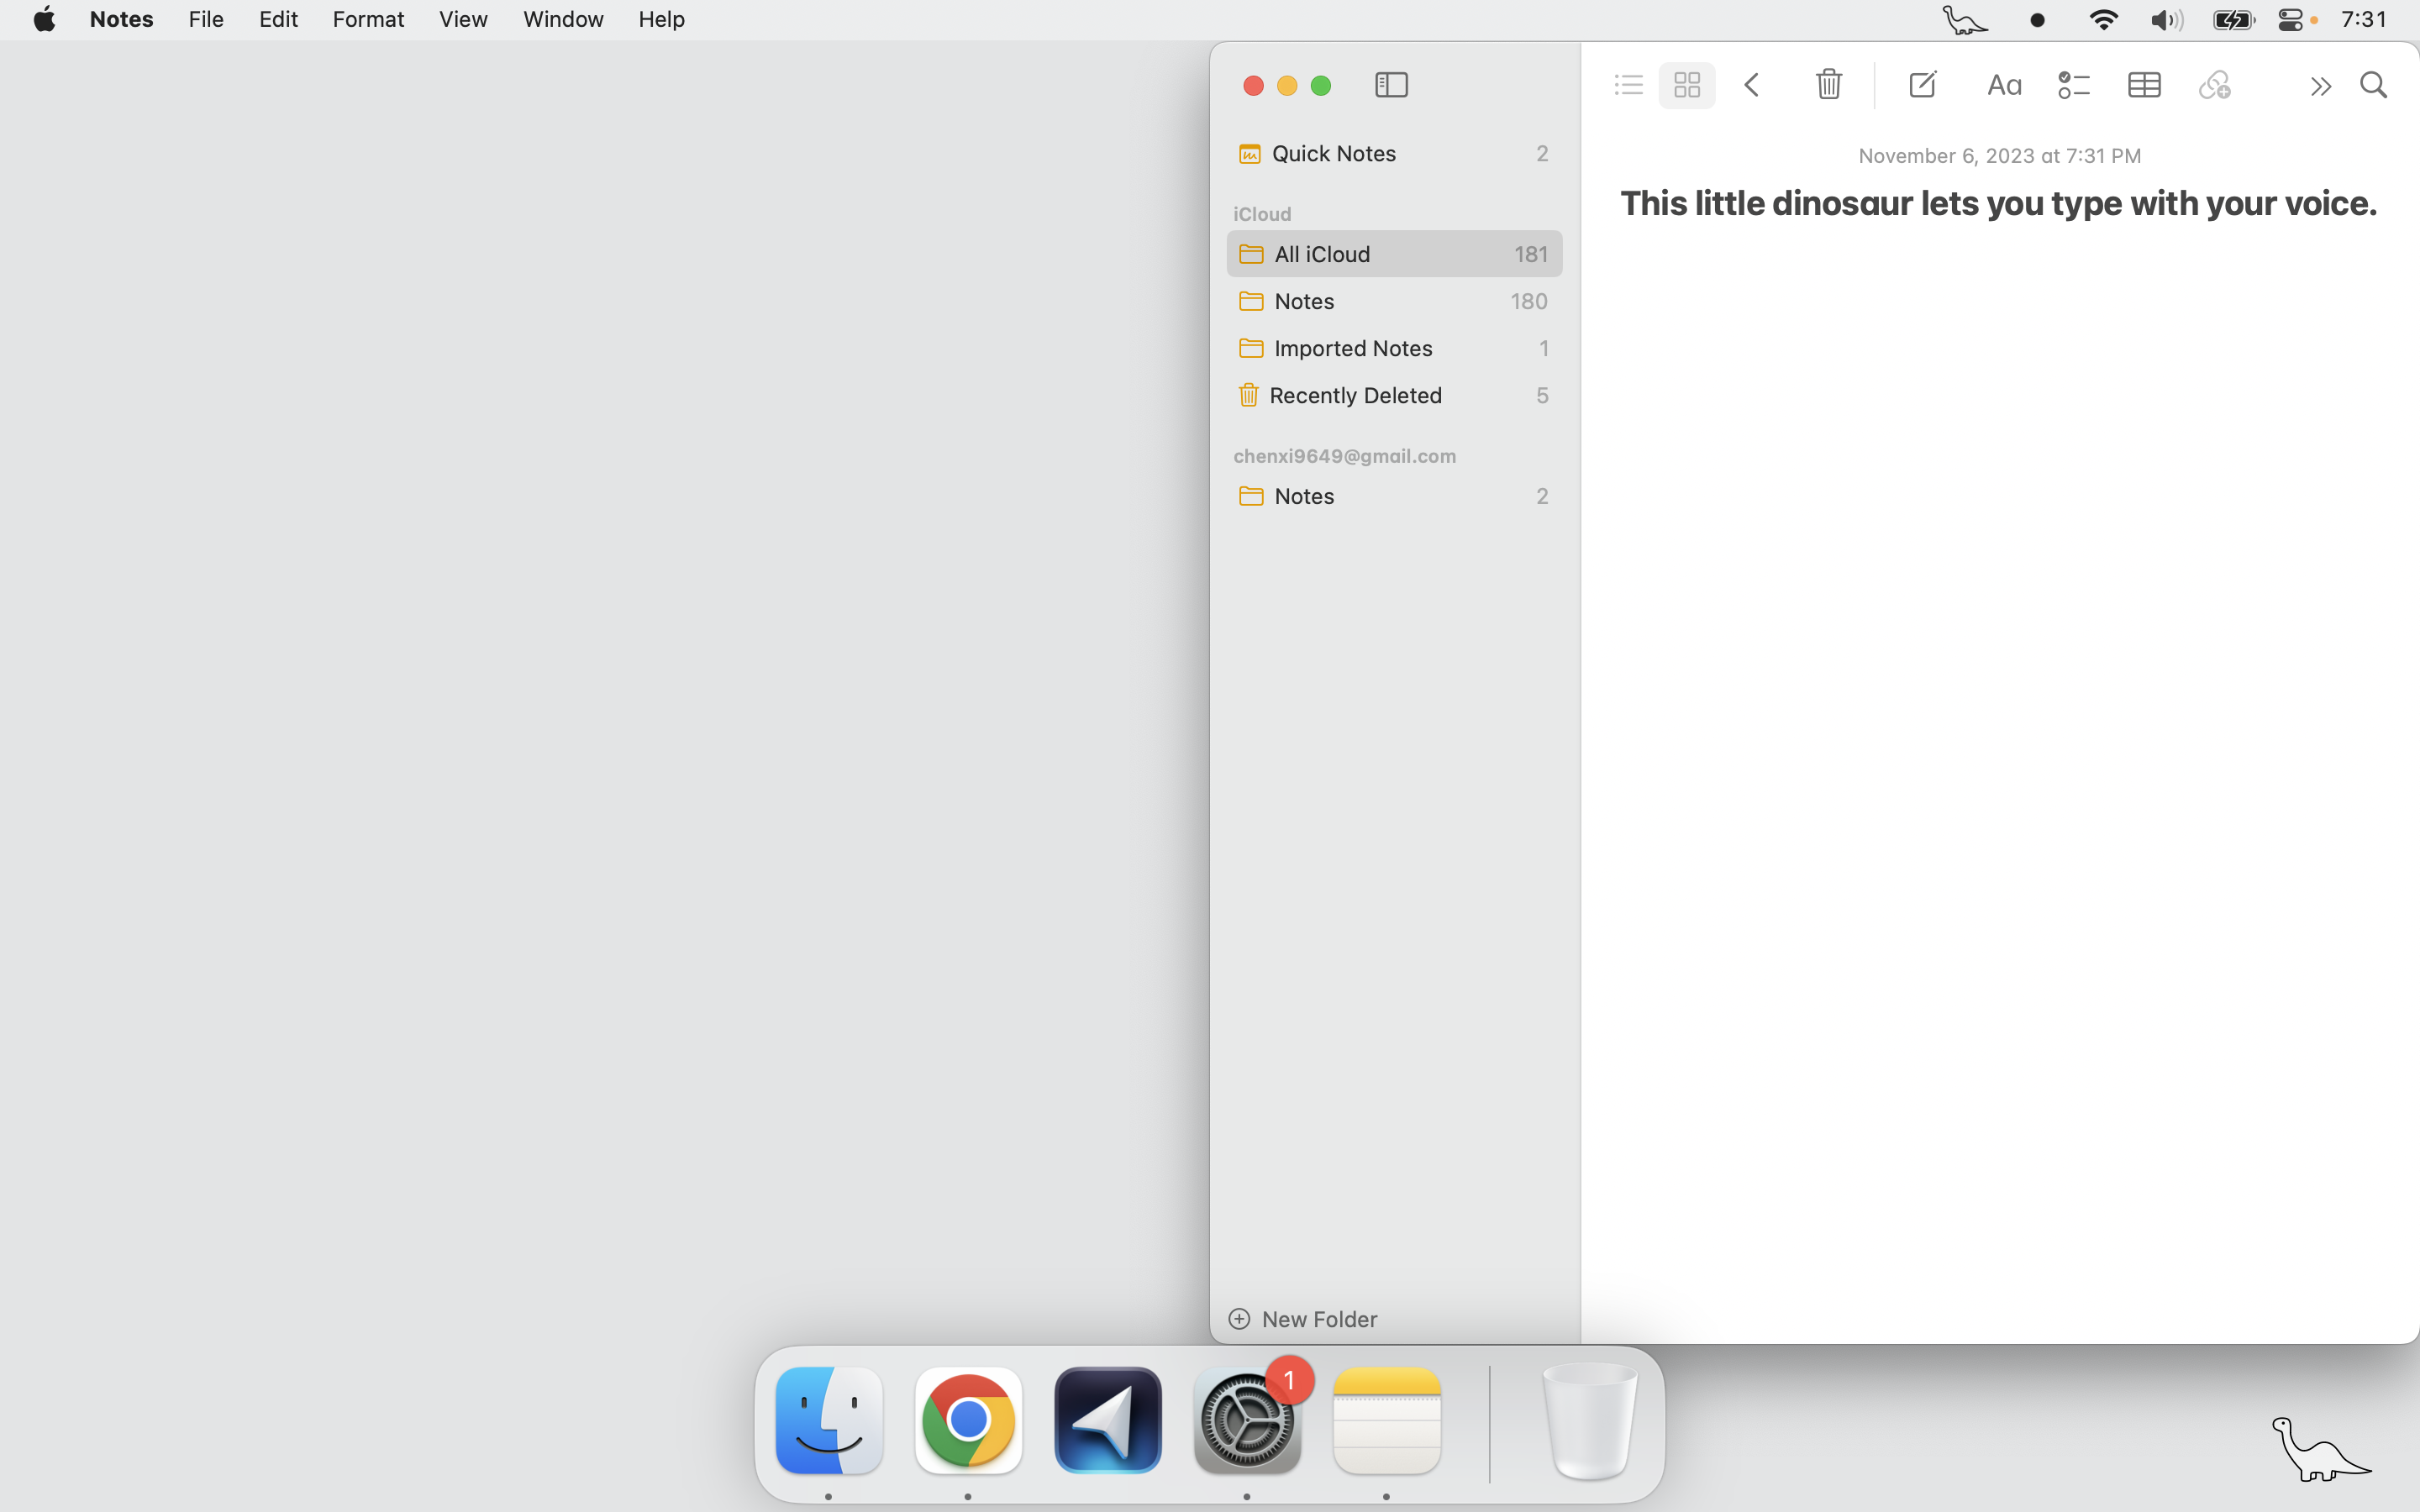Toggle the sidebar visibility button
The width and height of the screenshot is (2420, 1512).
(x=1391, y=86)
